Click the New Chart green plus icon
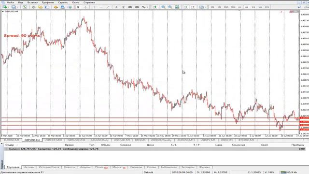 (x=5, y=7)
